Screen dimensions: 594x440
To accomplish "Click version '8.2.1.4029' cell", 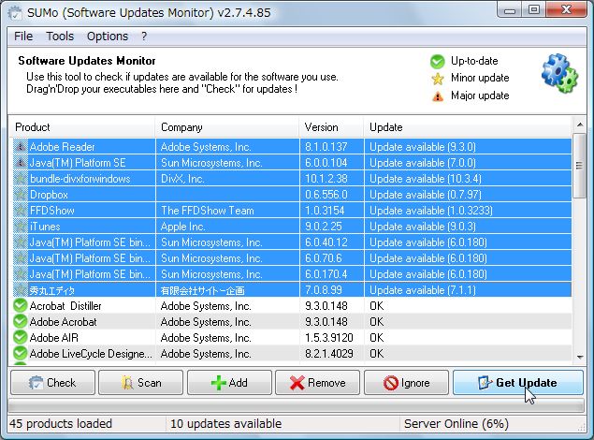I will tap(329, 353).
